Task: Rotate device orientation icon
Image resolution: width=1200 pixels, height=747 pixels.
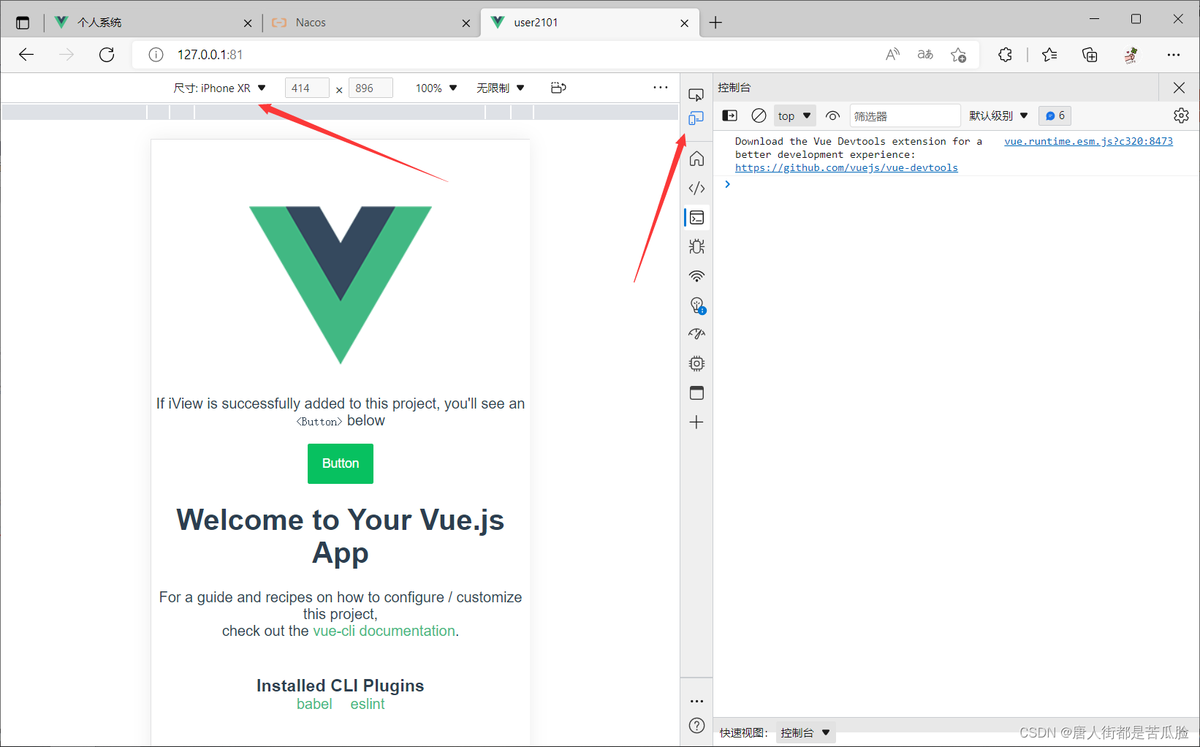Action: (558, 88)
